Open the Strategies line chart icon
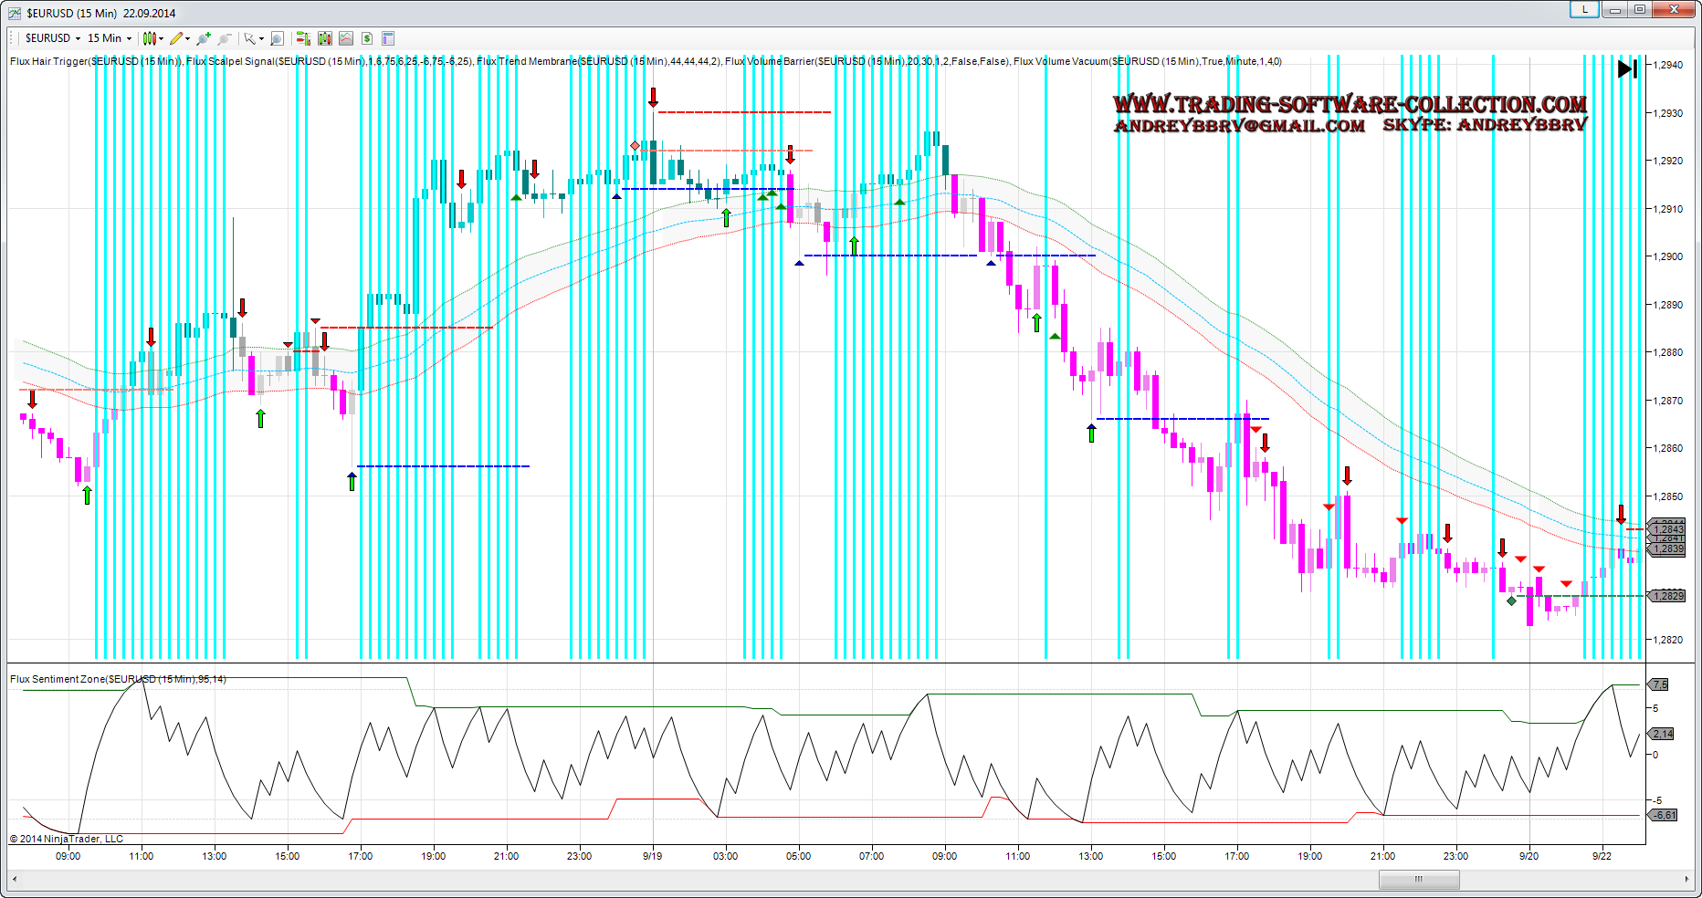 click(x=346, y=38)
